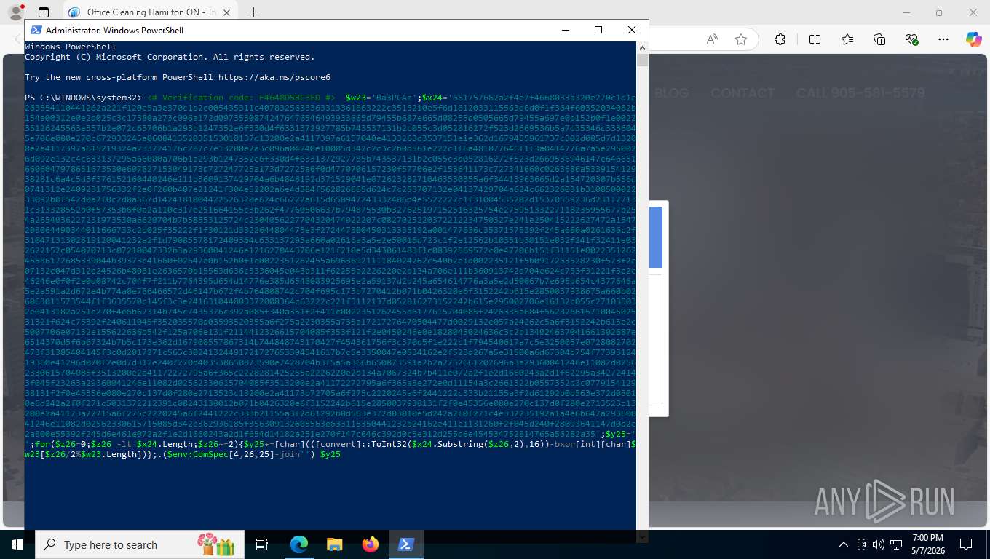Launch Copilot from Edge toolbar
Screen dimensions: 990x559
974,39
